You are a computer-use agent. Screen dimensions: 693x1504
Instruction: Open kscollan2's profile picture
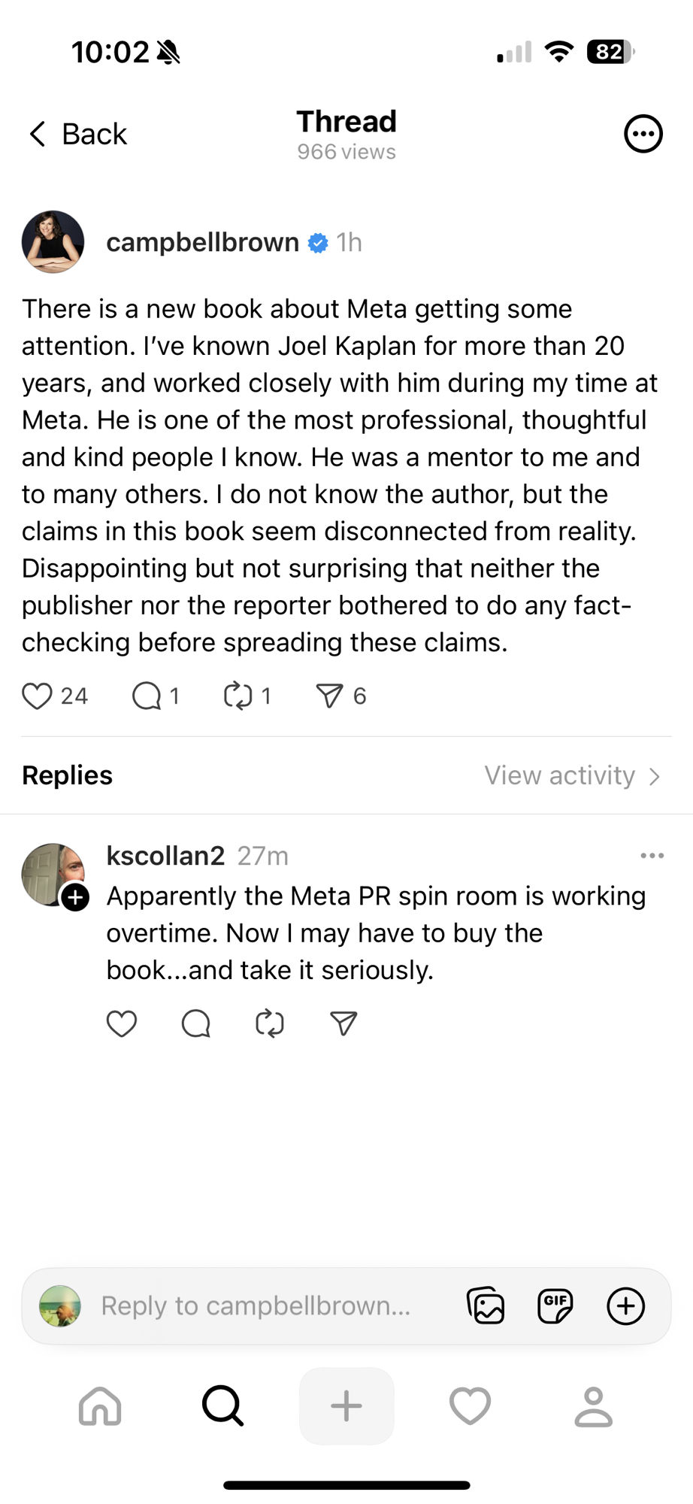[x=51, y=873]
